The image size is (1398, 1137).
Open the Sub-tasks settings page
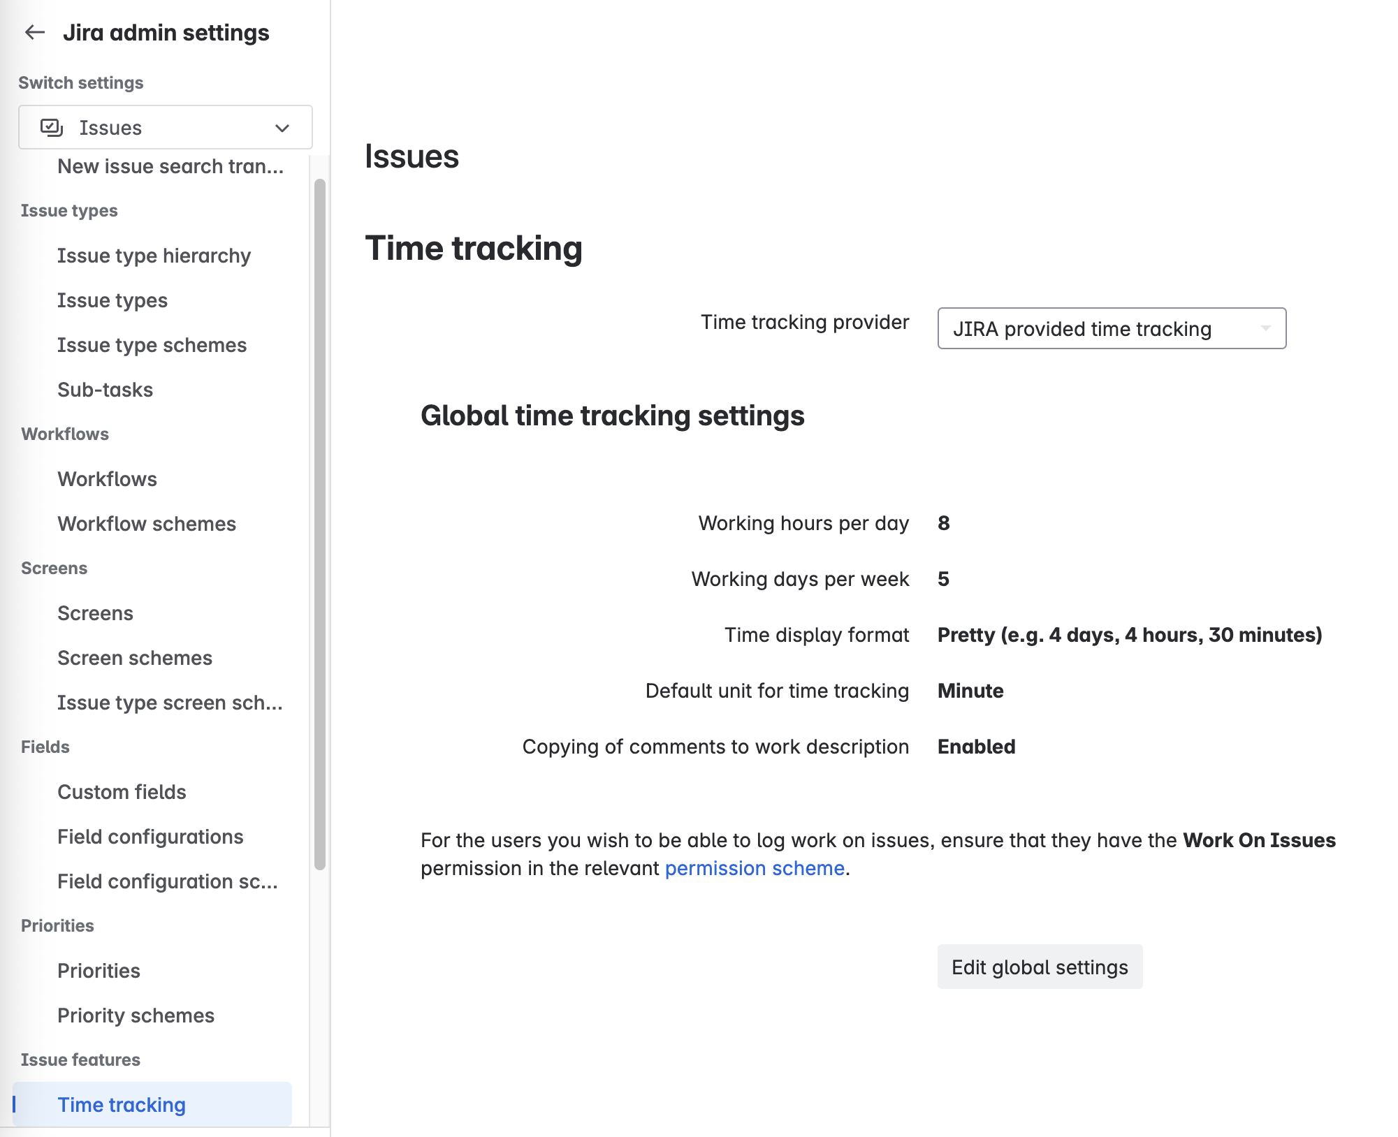point(105,389)
